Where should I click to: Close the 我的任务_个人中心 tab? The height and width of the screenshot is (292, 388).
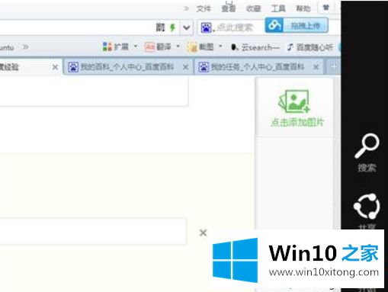point(316,67)
